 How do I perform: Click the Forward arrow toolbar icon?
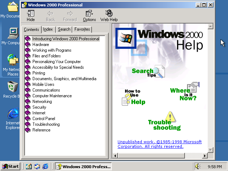click(x=70, y=16)
